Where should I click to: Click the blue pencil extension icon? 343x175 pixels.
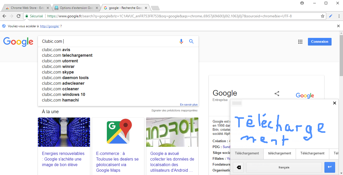pyautogui.click(x=331, y=16)
